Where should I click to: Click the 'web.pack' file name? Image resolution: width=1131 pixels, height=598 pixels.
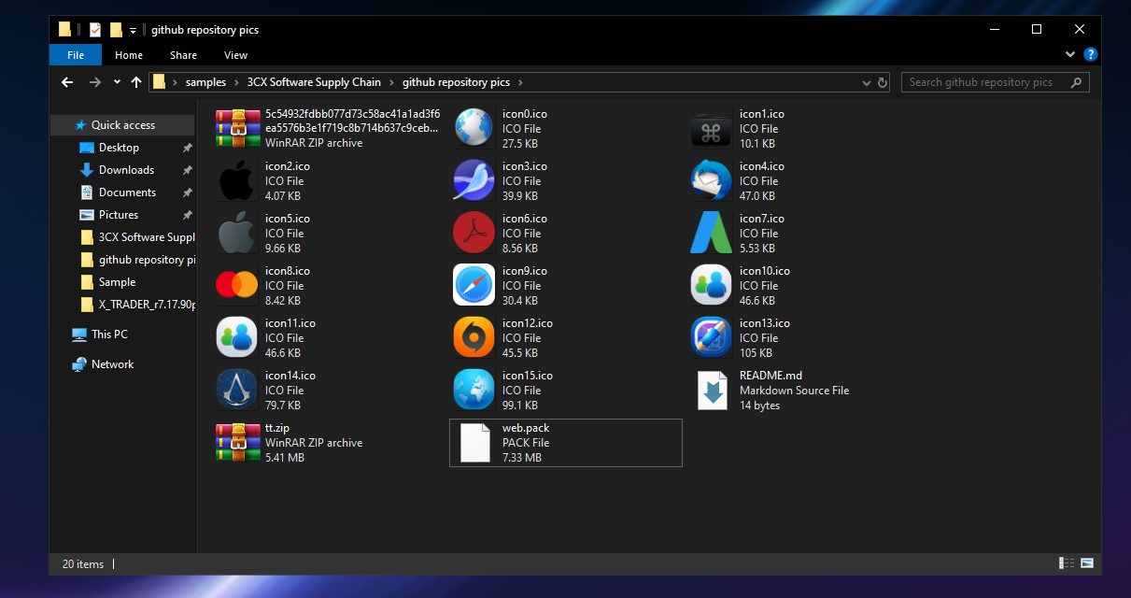526,428
